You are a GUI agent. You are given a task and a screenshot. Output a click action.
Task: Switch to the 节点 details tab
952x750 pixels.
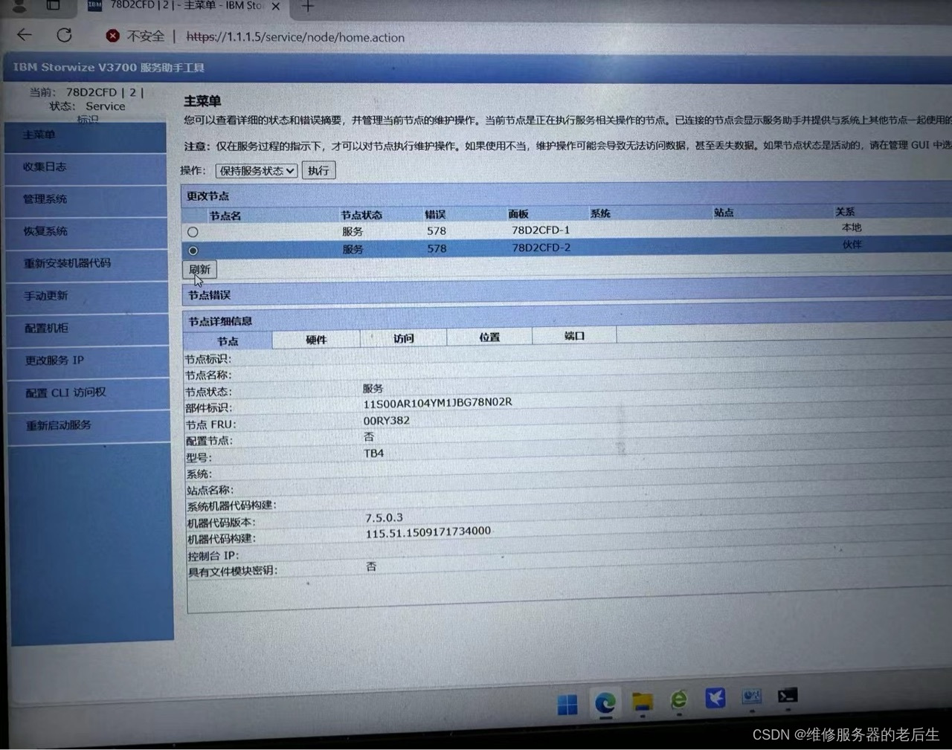click(228, 341)
